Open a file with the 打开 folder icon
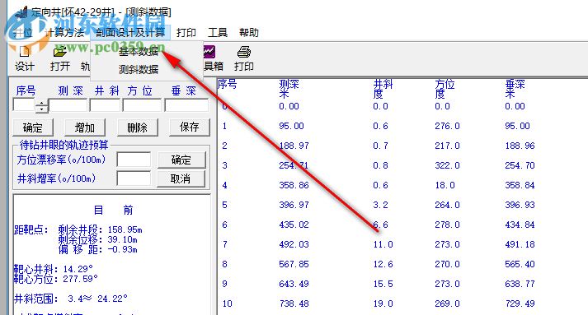Screen dimensions: 588x315 tap(60, 51)
